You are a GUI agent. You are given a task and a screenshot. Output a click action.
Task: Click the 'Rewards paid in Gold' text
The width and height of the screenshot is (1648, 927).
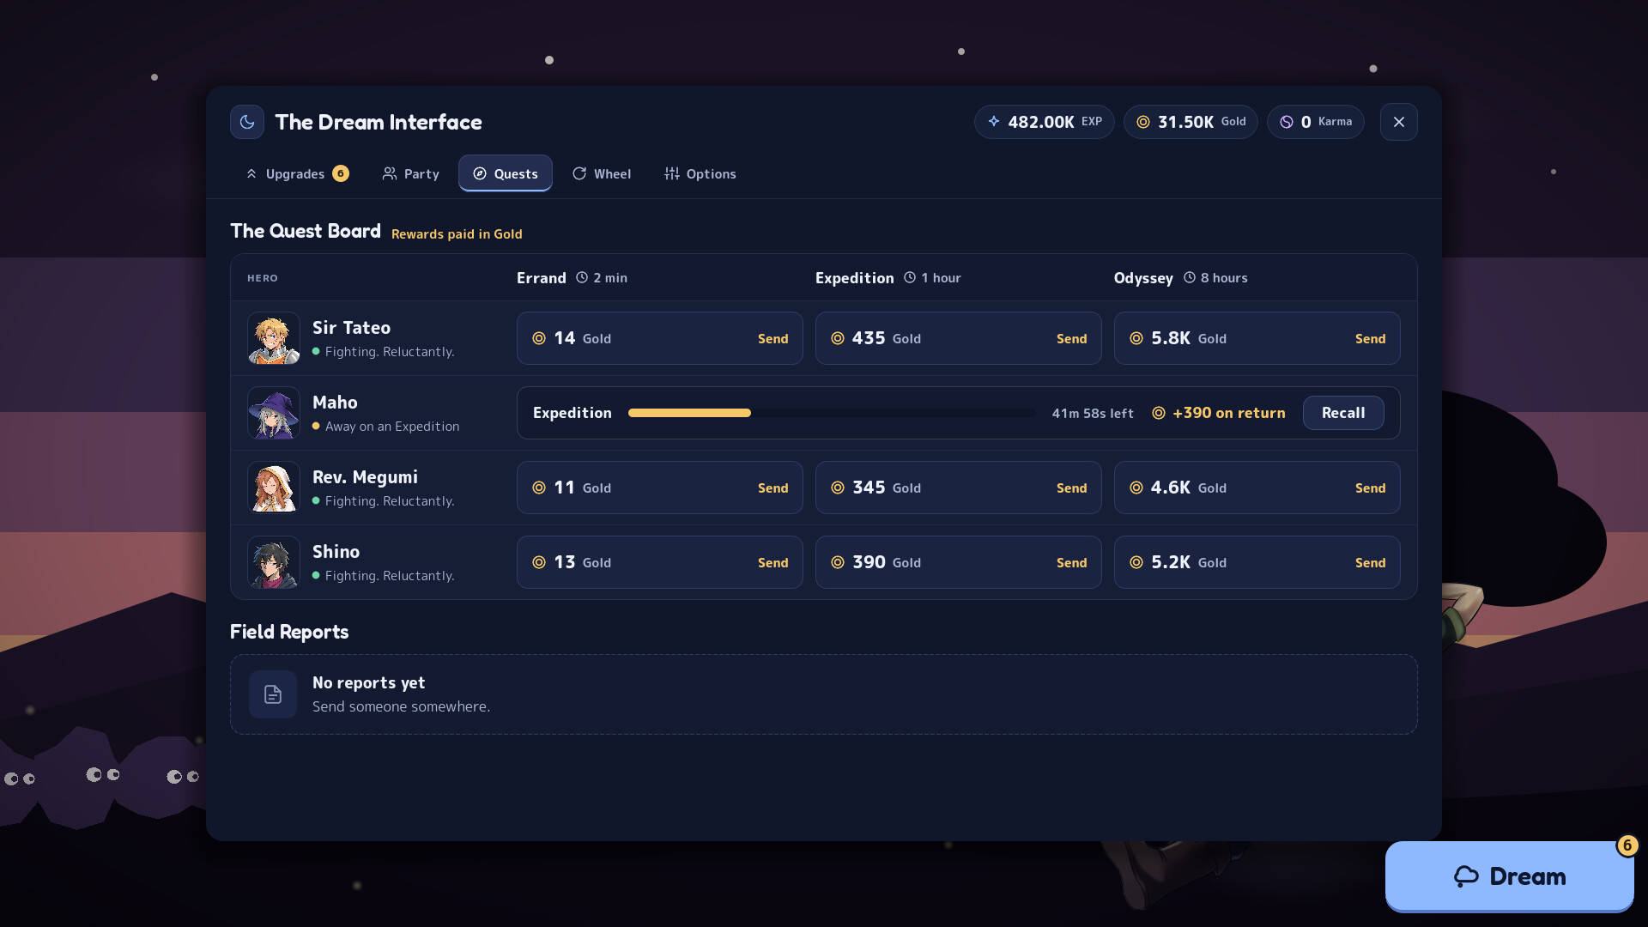(x=457, y=234)
